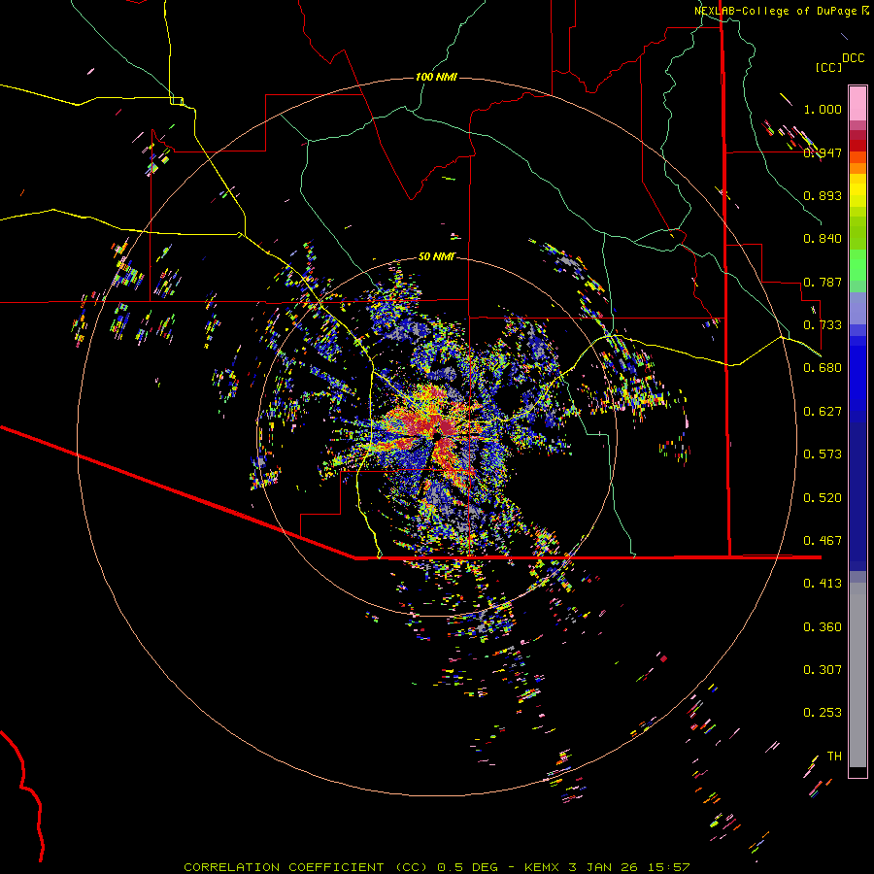Click the [CC] units label
Screen dimensions: 874x874
(828, 67)
